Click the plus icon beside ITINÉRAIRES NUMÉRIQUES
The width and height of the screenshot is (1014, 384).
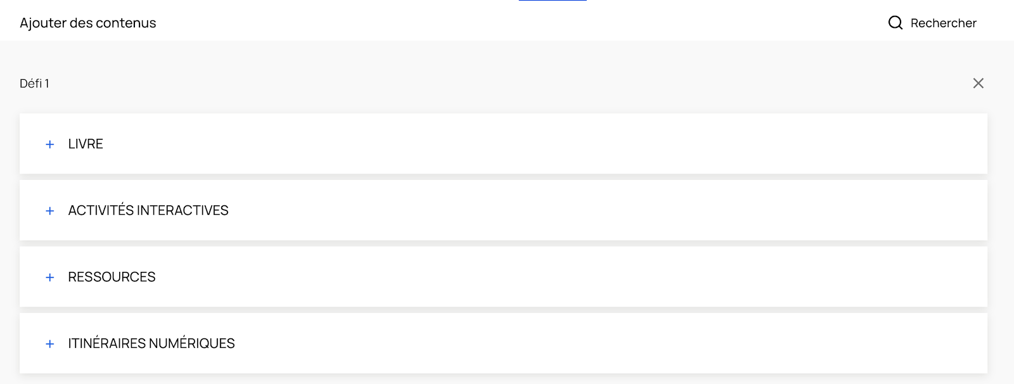click(x=50, y=344)
